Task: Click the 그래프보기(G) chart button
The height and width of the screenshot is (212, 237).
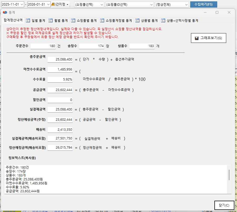Action: coord(208,38)
